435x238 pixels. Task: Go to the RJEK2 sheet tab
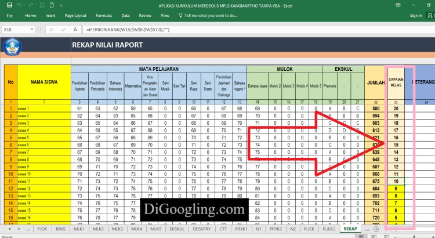(x=329, y=229)
